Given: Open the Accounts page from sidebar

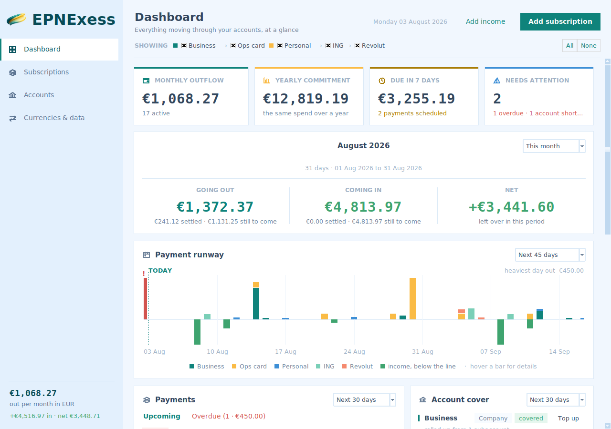Looking at the screenshot, I should click(59, 95).
